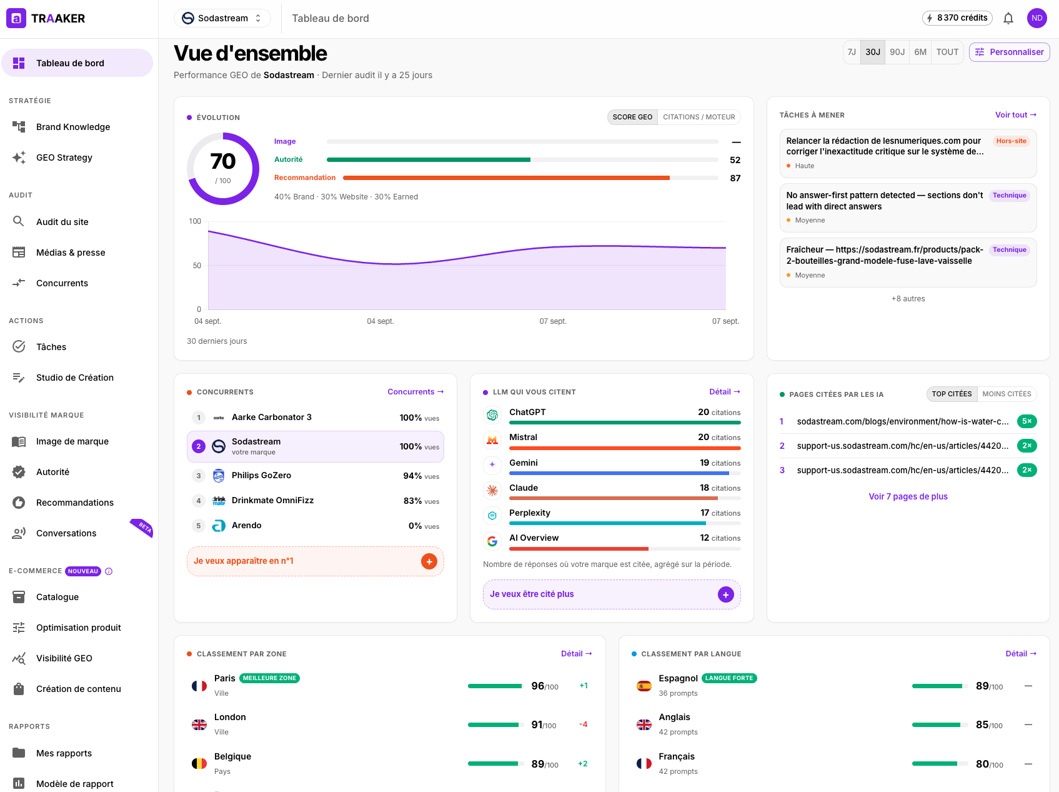
Task: Click '+8 autres' tasks text
Action: tap(908, 299)
